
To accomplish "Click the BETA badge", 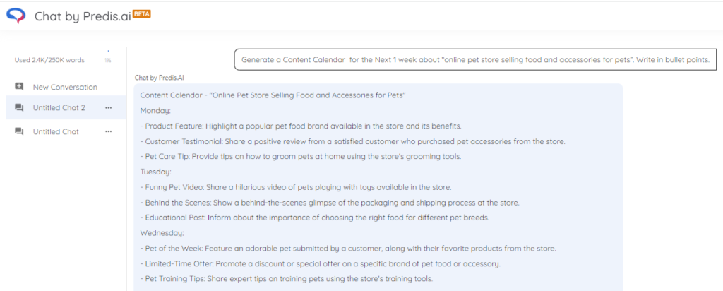I will 142,14.
